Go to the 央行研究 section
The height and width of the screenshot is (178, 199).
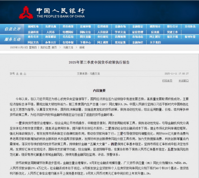pos(103,37)
